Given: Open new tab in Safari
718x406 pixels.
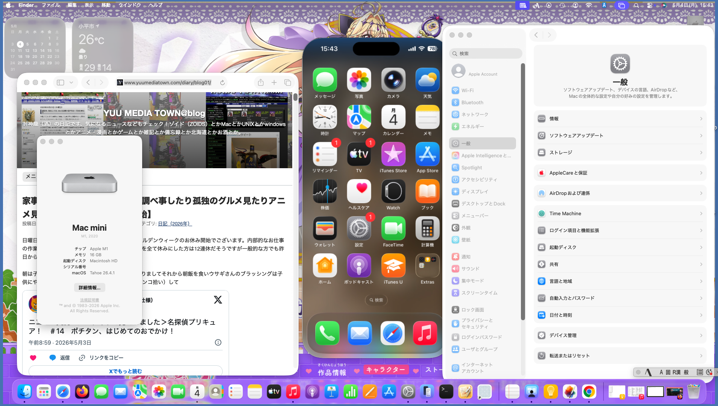Looking at the screenshot, I should 274,82.
